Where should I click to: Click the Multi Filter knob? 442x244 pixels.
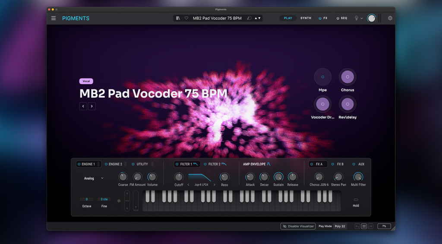pos(358,177)
